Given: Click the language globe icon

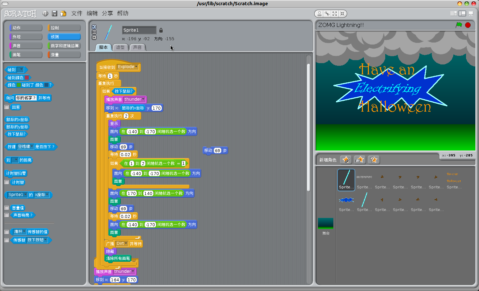Looking at the screenshot, I should (45, 14).
